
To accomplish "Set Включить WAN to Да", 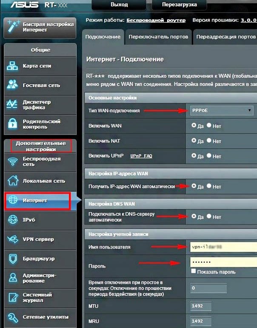I will pyautogui.click(x=194, y=125).
